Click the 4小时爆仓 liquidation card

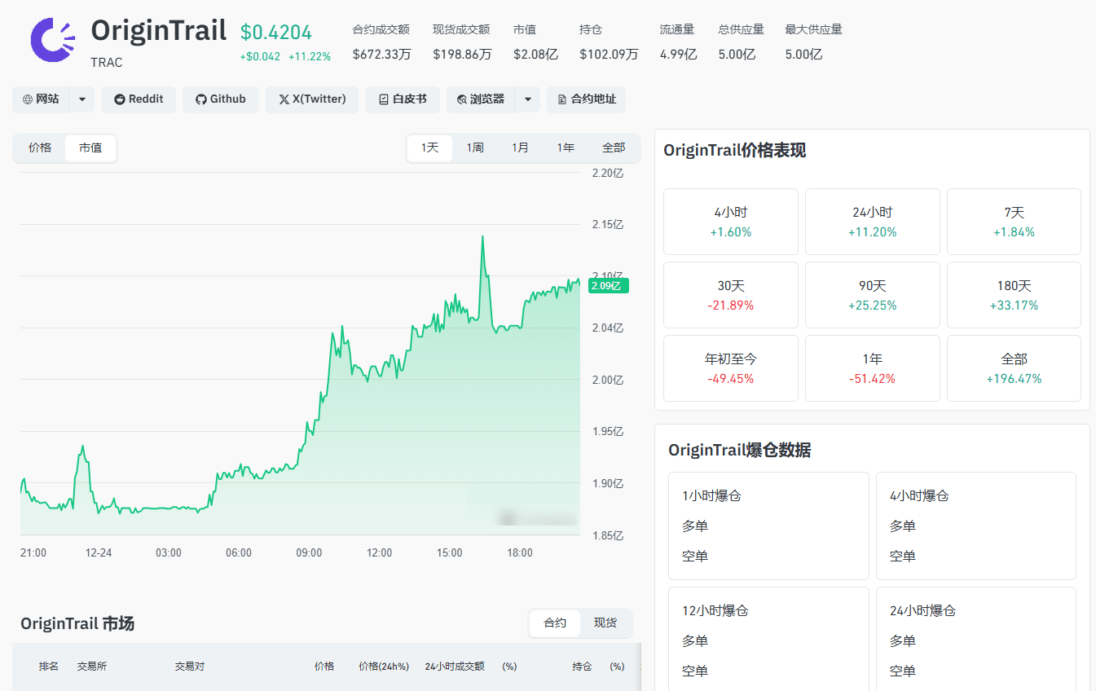coord(976,526)
